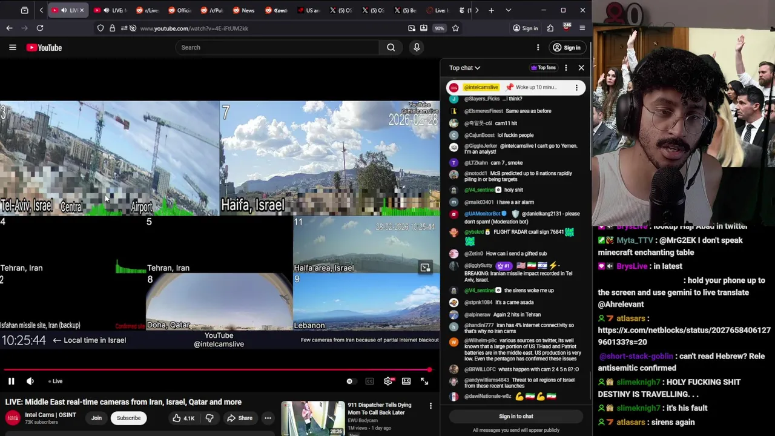Open the Intel Cams channel avatar
This screenshot has height=436, width=775.
12,418
